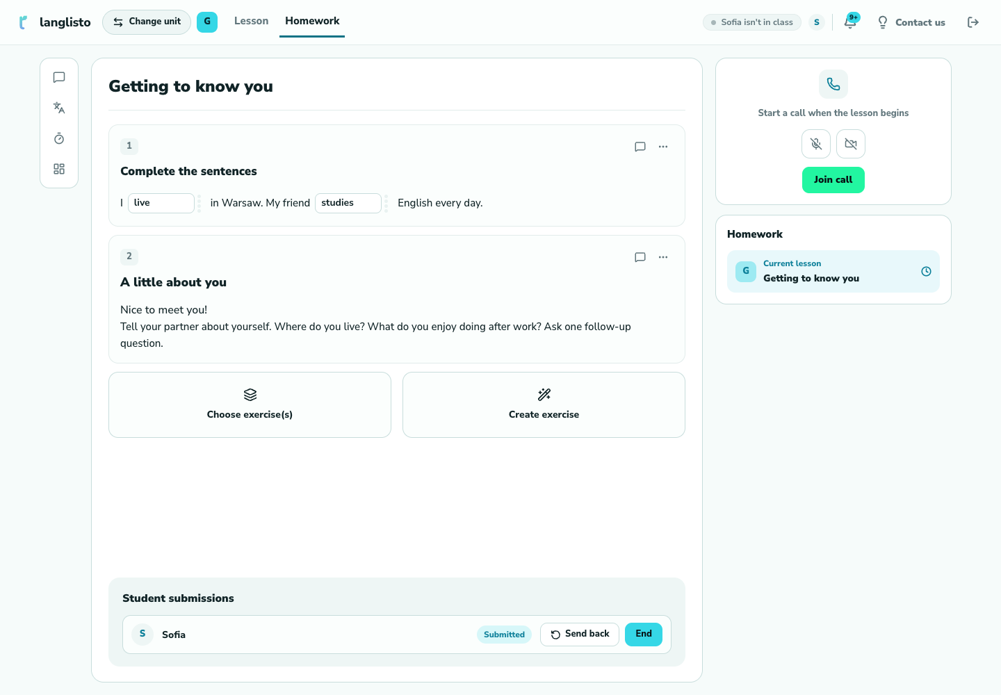Screen dimensions: 1001x695
Task: Open more options menu for exercise 1
Action: tap(663, 147)
